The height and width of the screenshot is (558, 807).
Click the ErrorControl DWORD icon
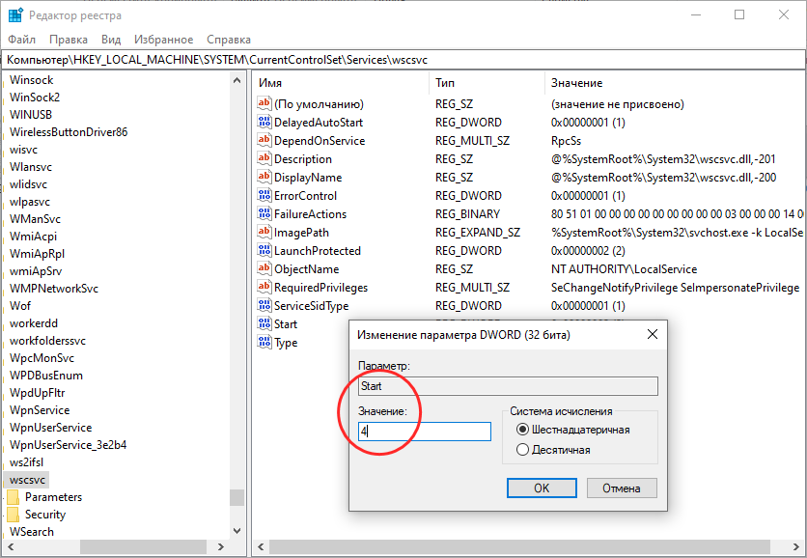pyautogui.click(x=264, y=195)
